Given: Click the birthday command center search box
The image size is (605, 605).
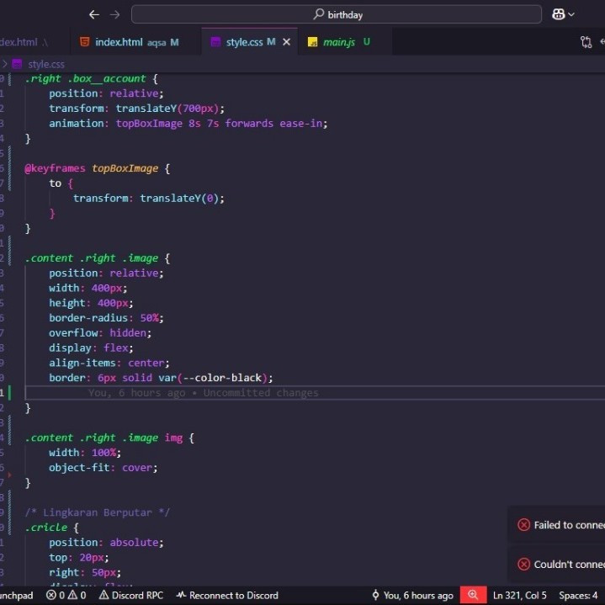Looking at the screenshot, I should 337,14.
